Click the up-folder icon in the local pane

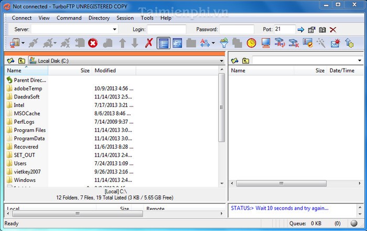tap(21, 61)
